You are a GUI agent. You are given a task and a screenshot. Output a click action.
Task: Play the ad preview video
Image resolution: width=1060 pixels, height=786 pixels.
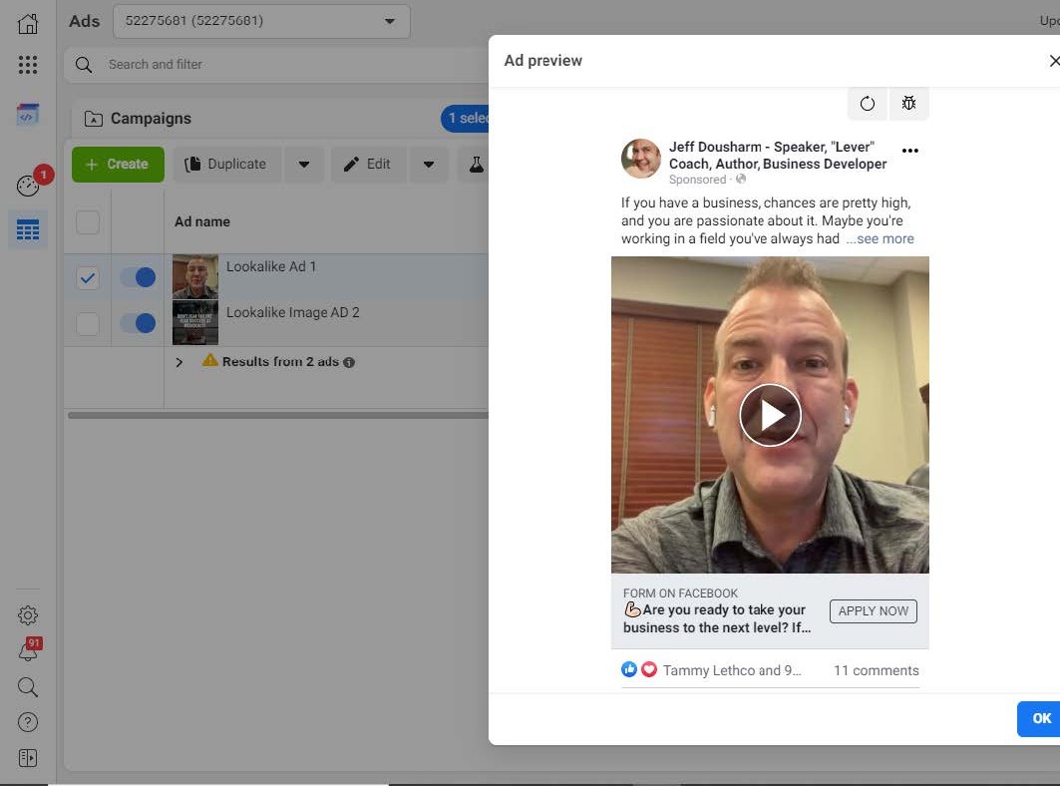tap(770, 415)
